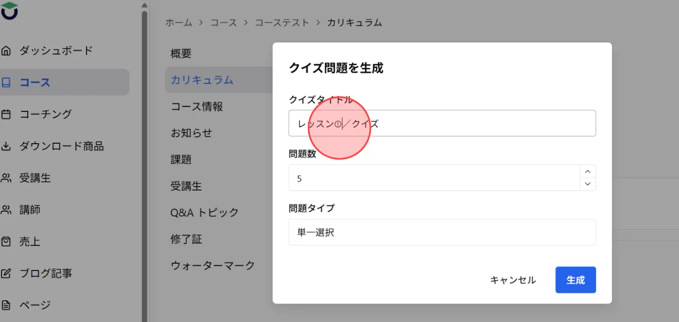
Task: Open ウォーターマーク tab
Action: (213, 266)
